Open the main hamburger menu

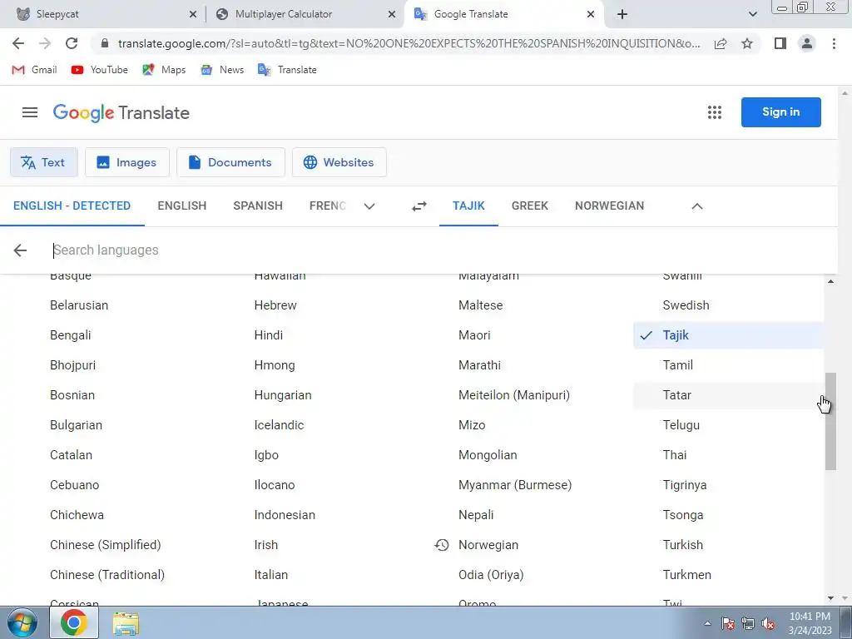pos(30,112)
